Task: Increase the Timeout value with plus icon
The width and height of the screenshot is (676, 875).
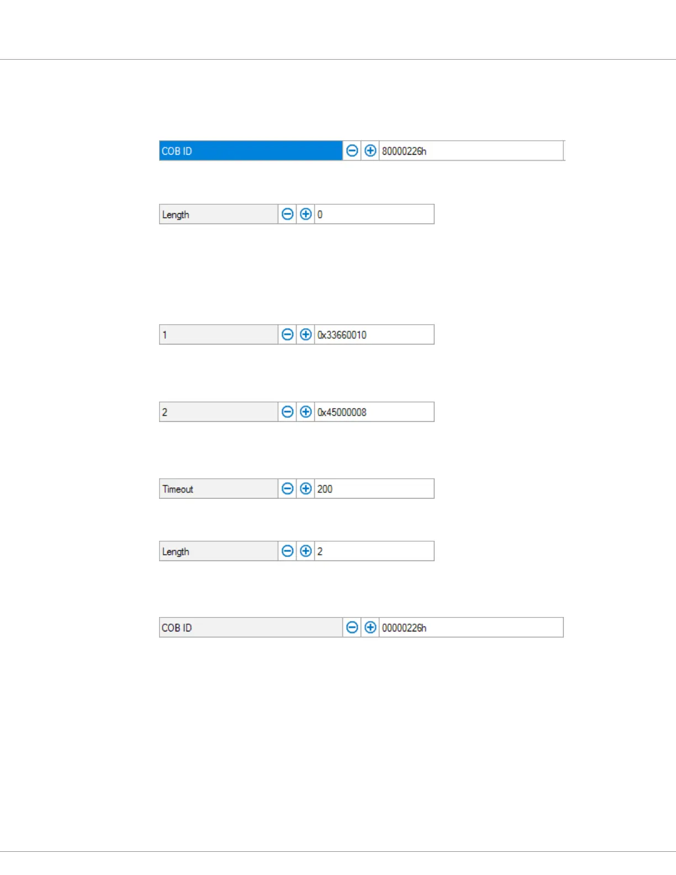Action: click(x=305, y=489)
